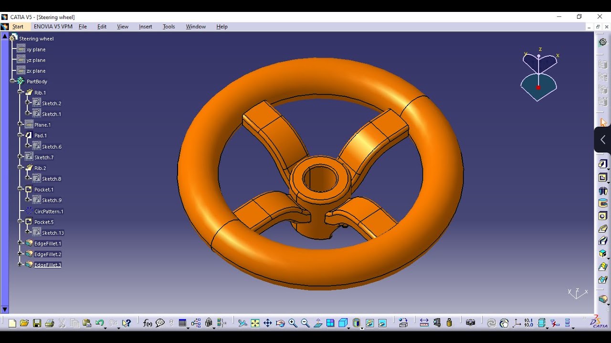Expand EdgeFillet.2 tree node
This screenshot has width=611, height=343.
point(20,254)
